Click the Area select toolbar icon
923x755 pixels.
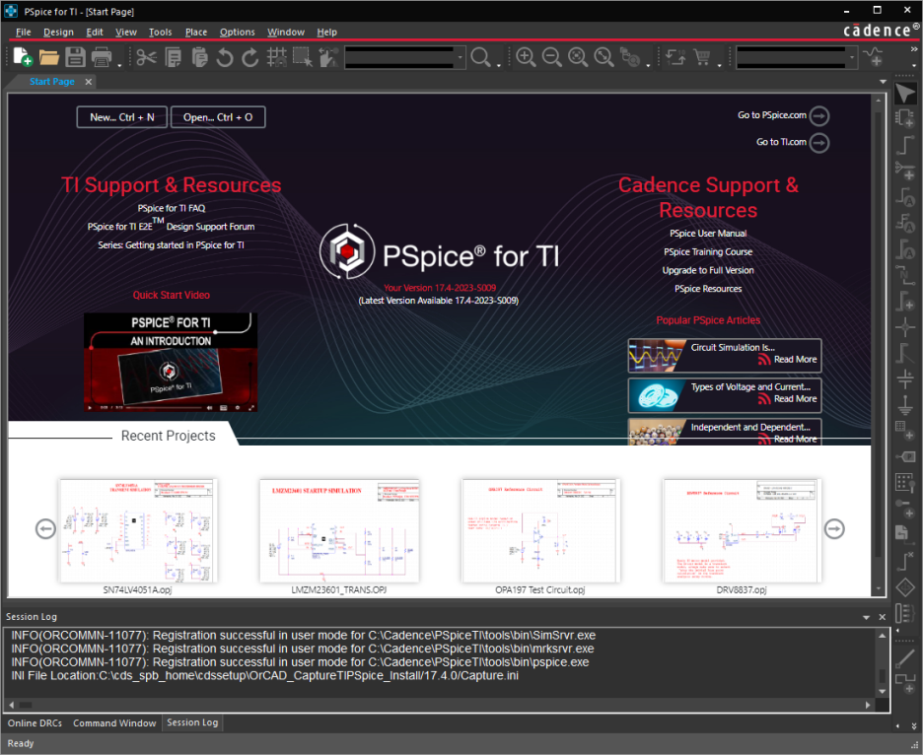pyautogui.click(x=303, y=57)
